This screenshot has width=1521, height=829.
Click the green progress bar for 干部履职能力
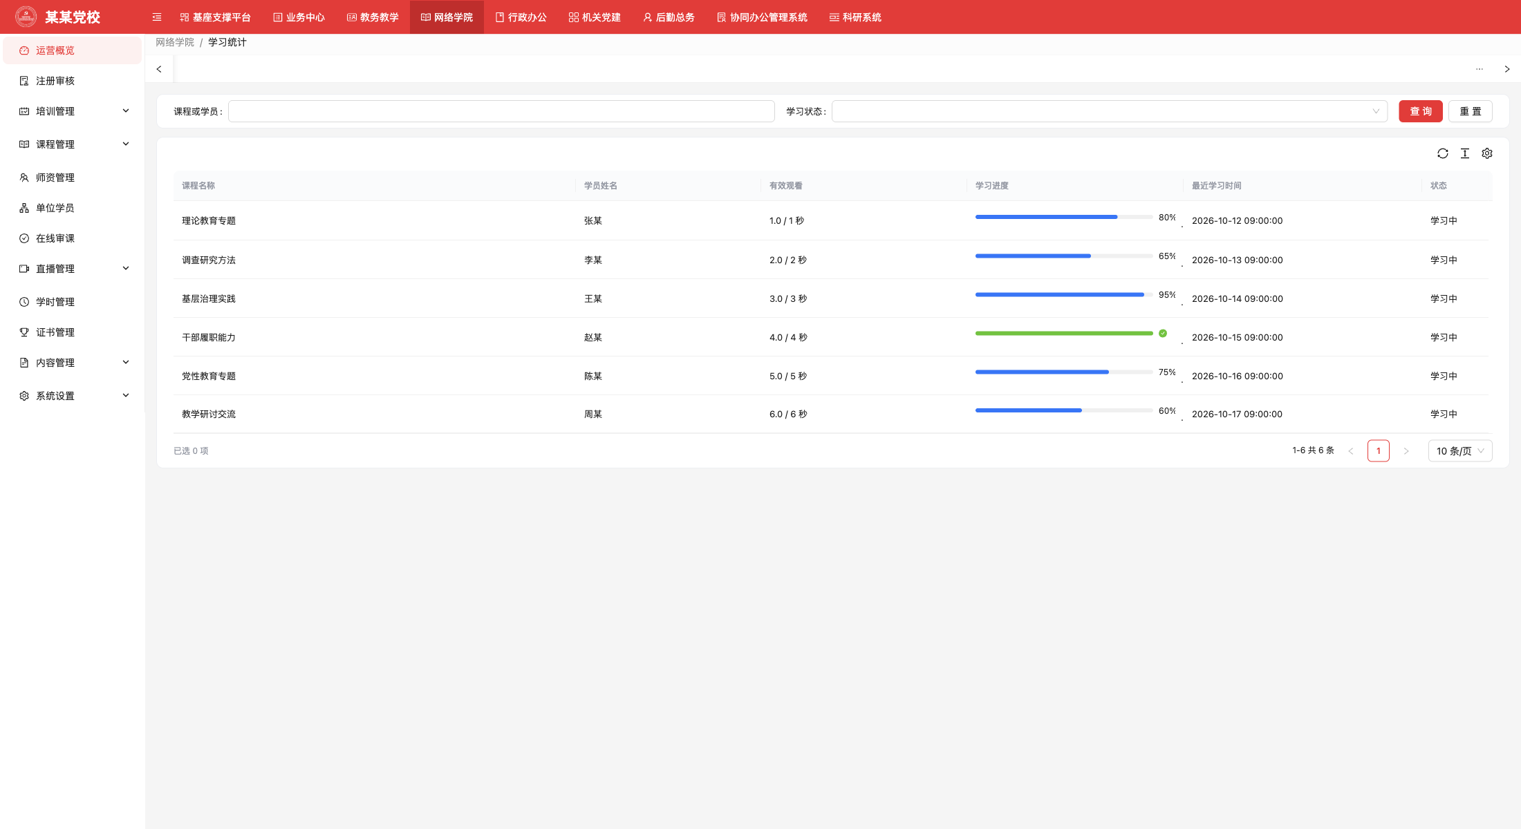pyautogui.click(x=1063, y=334)
